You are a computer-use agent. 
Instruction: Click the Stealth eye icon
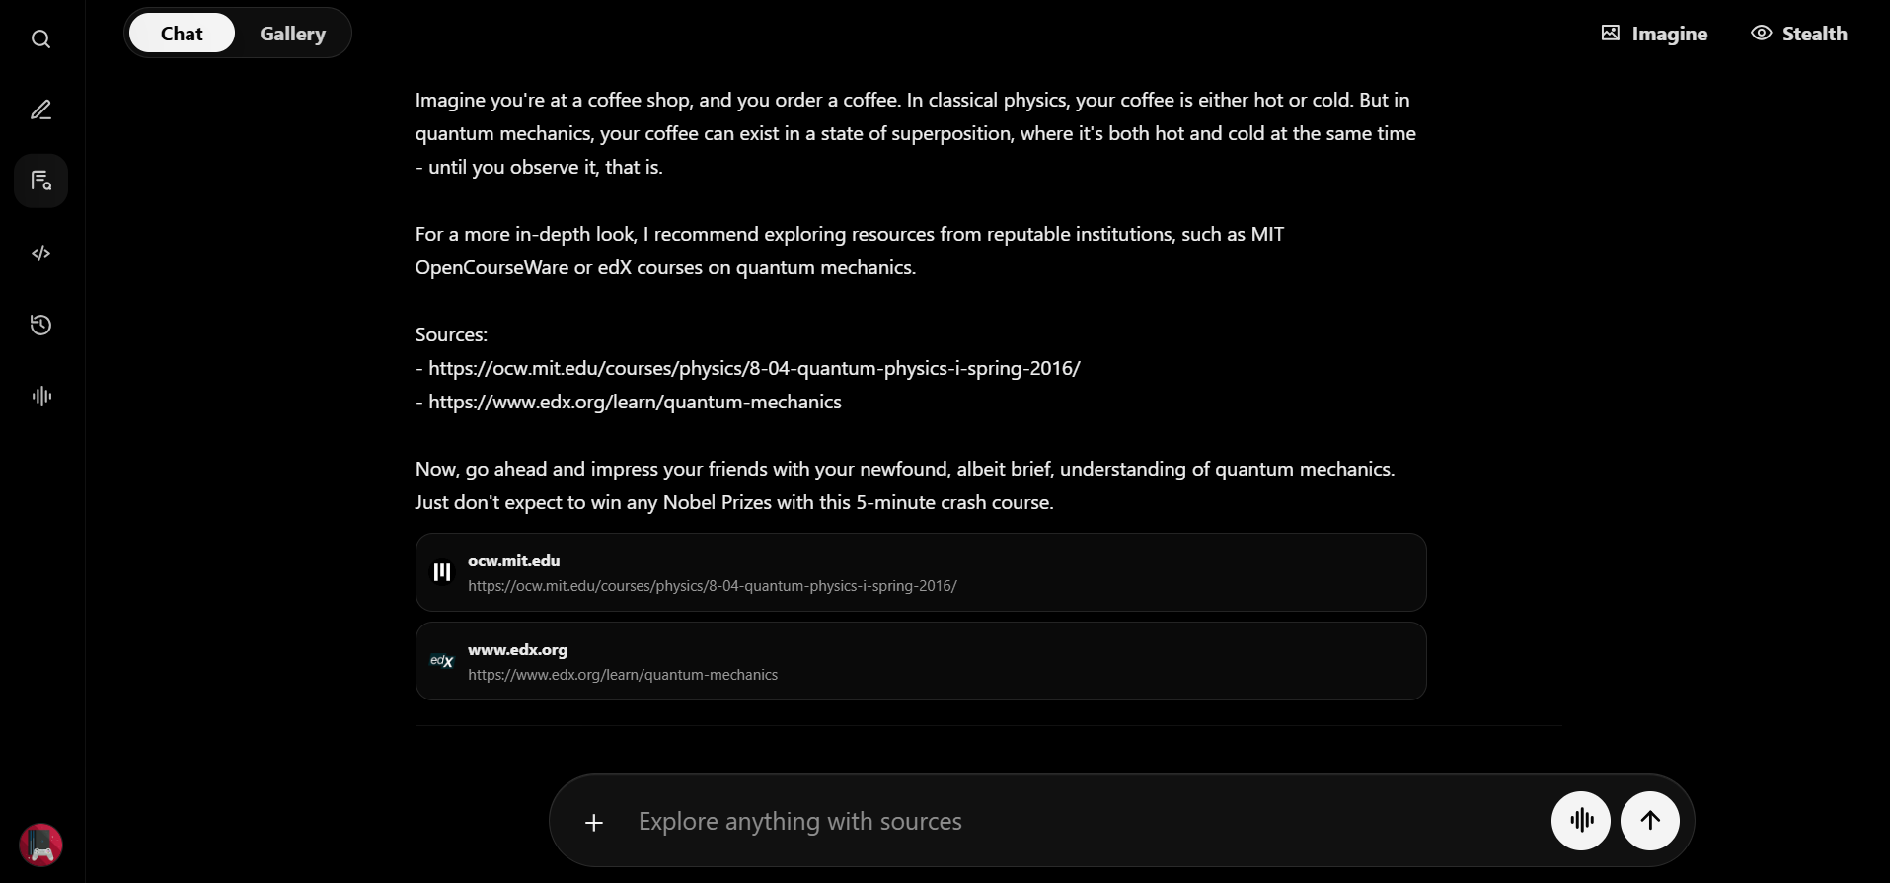click(x=1761, y=33)
